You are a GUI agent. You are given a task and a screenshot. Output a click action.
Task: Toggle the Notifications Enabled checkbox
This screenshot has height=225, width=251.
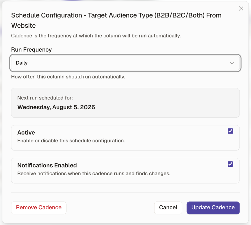click(230, 164)
